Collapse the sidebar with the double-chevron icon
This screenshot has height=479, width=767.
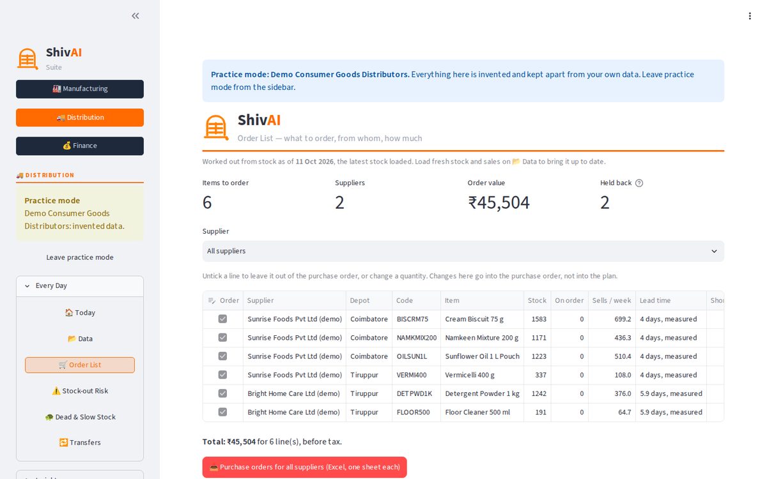point(136,16)
